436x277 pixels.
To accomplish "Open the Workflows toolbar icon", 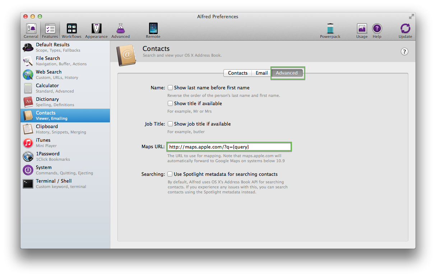I will [71, 28].
